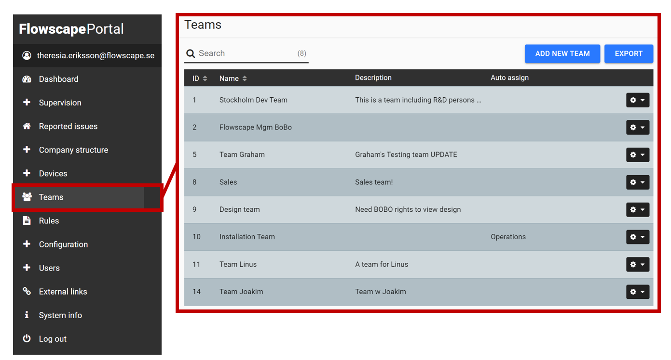Click the ADD NEW TEAM button
The height and width of the screenshot is (360, 671).
coord(562,54)
